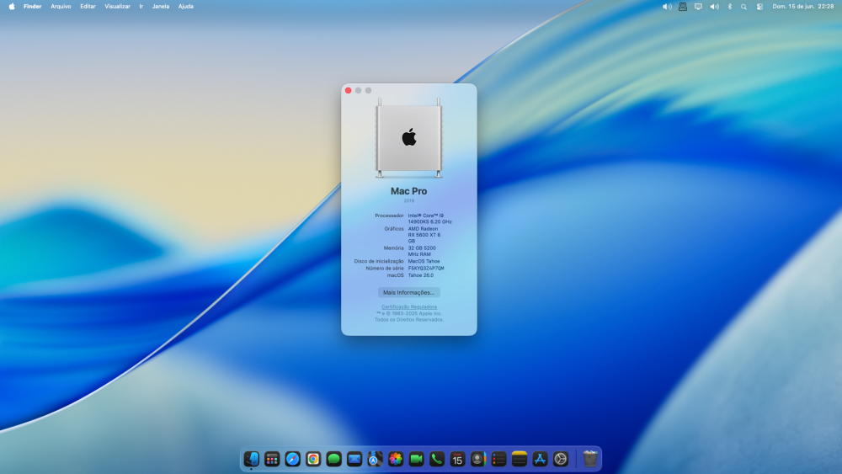Open Calendar showing 15 in Dock

[457, 459]
